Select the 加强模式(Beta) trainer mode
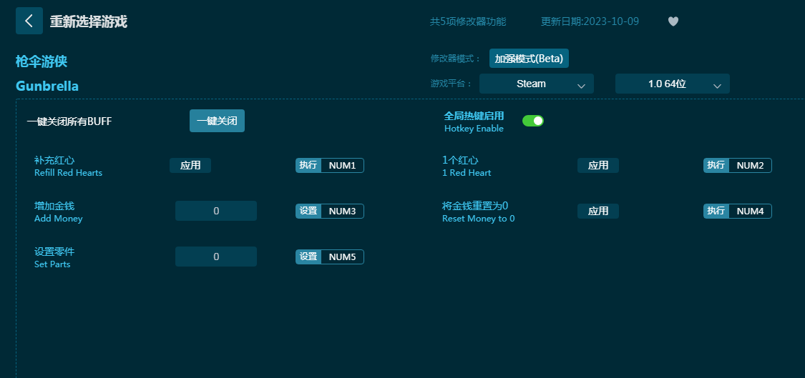805x378 pixels. [529, 59]
